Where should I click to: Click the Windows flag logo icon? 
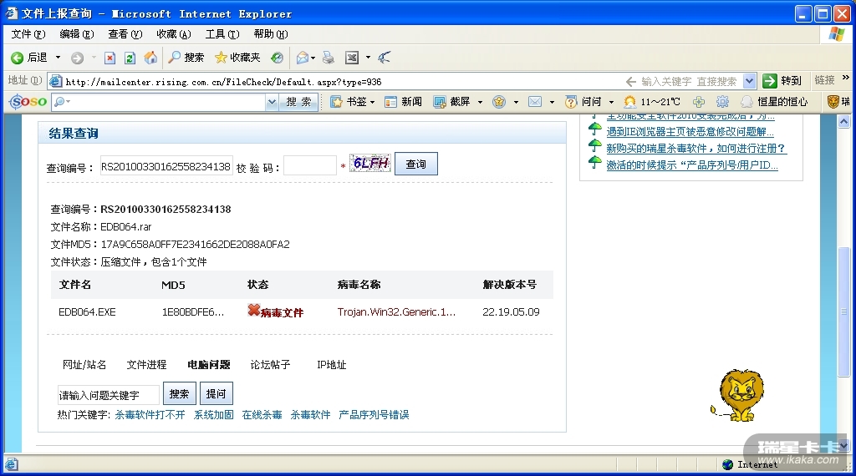point(836,34)
